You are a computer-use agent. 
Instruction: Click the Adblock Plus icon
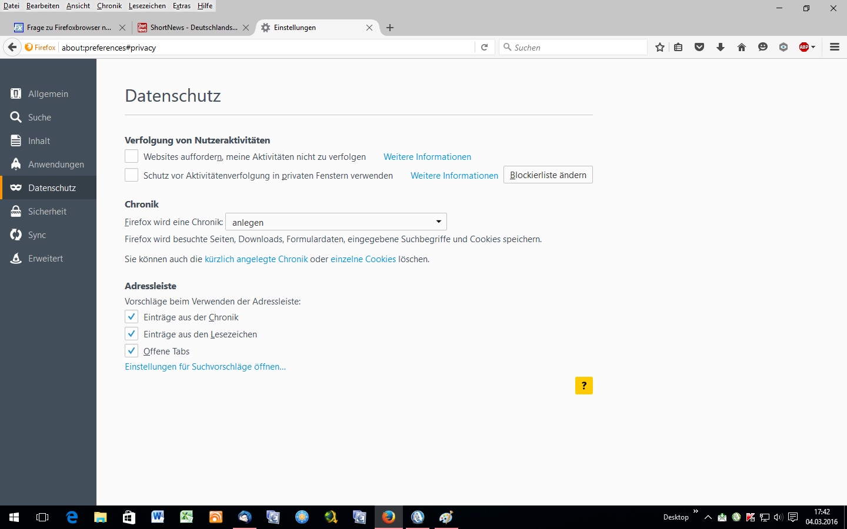803,48
